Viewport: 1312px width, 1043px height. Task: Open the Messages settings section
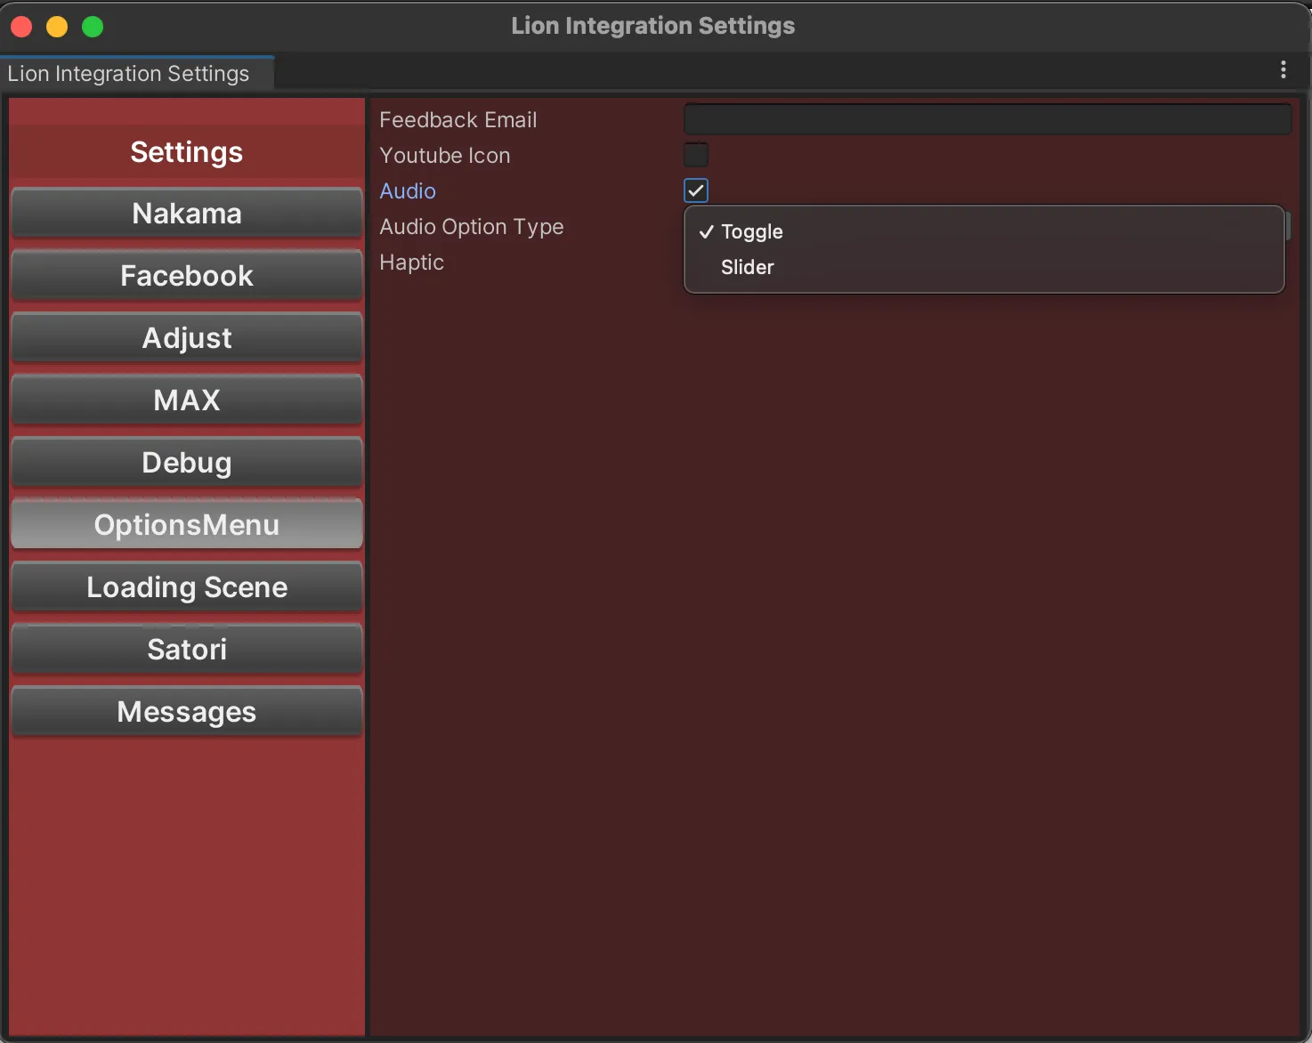[x=187, y=712]
